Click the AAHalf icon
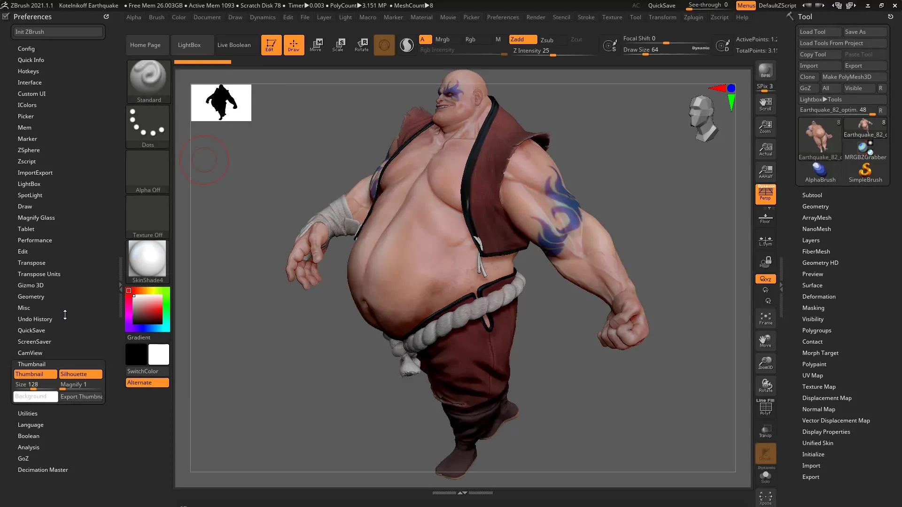Image resolution: width=902 pixels, height=507 pixels. [x=765, y=172]
